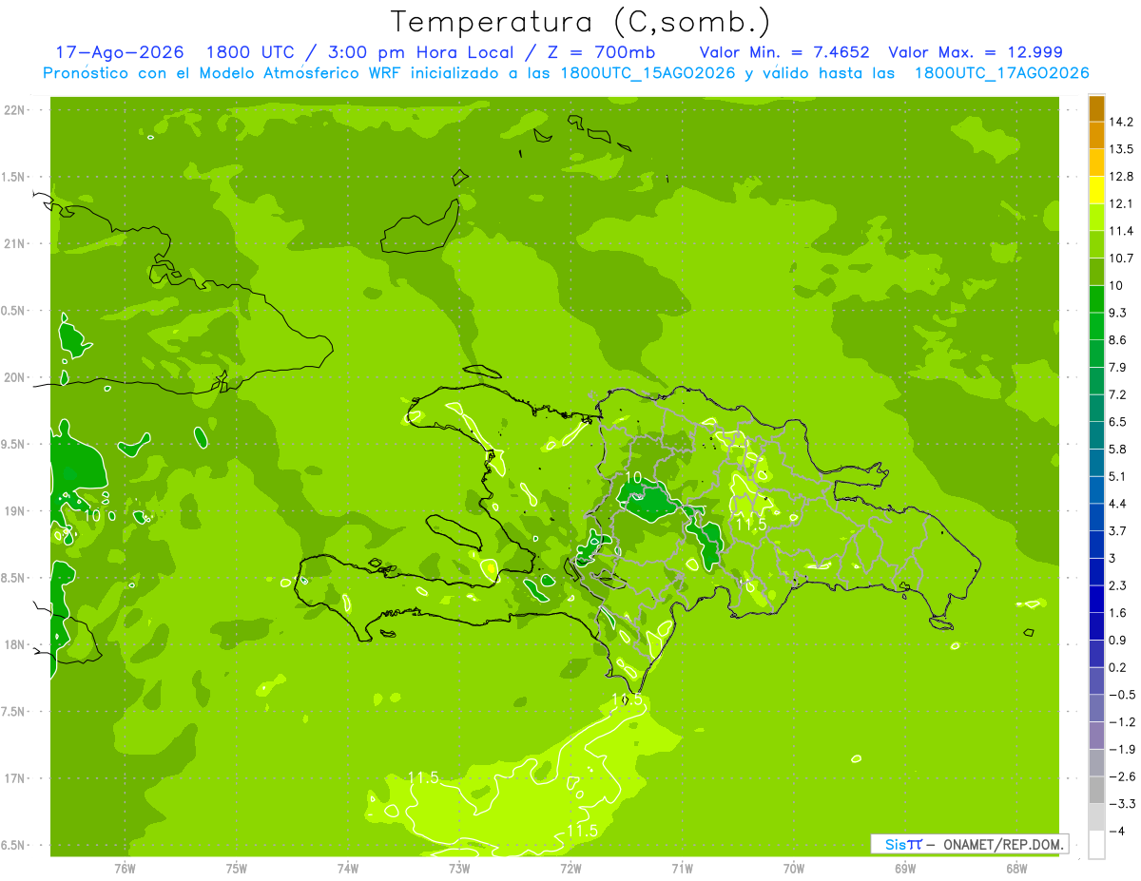Click the title "Temperatura (C,somb.)"
Screen dimensions: 1141x881
click(580, 22)
